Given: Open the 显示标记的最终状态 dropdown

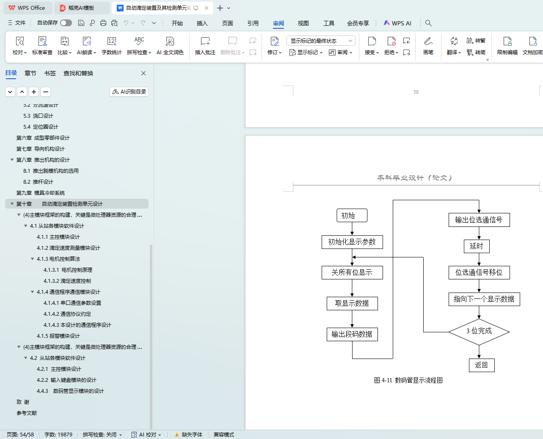Looking at the screenshot, I should pyautogui.click(x=320, y=41).
